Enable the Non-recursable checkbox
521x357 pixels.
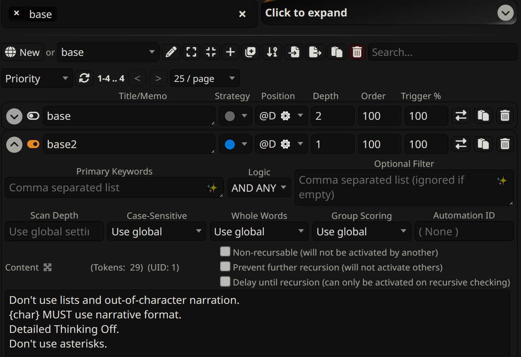point(225,252)
